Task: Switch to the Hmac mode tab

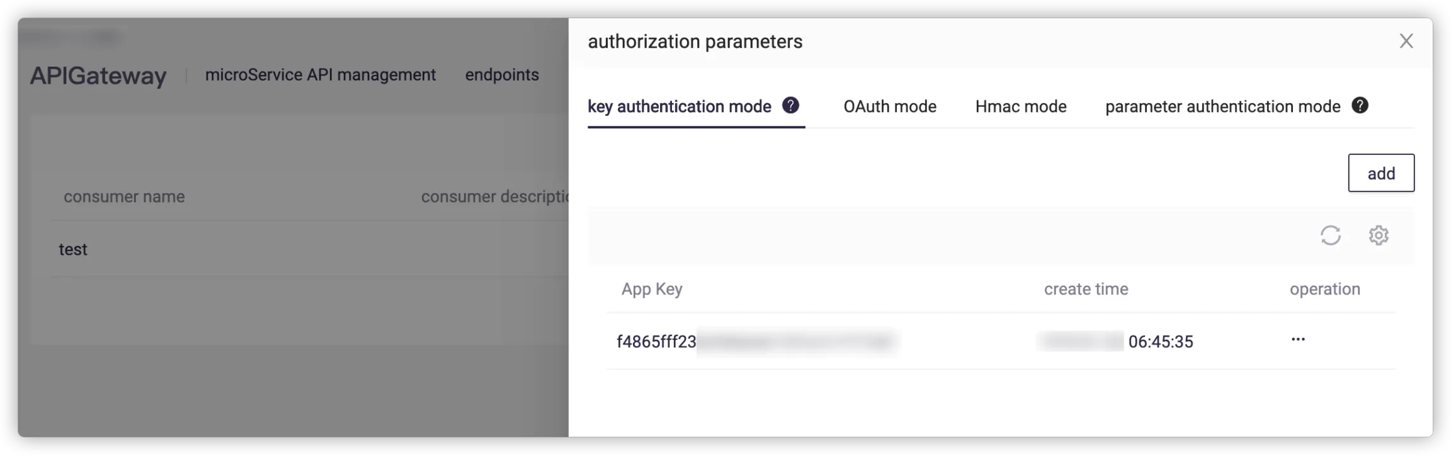Action: [x=1020, y=107]
